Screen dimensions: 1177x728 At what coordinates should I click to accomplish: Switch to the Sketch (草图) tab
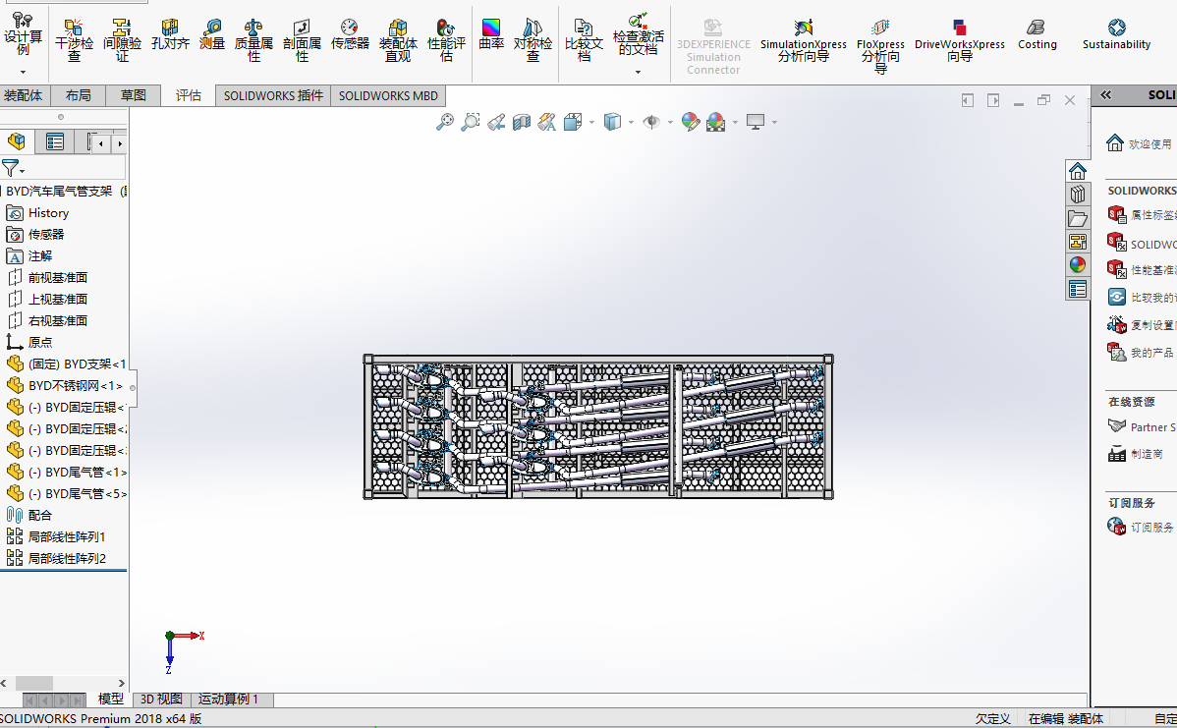point(133,95)
